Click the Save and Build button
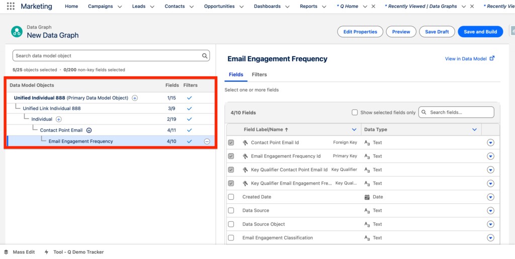Screen dimensions: 515x259 pos(480,32)
